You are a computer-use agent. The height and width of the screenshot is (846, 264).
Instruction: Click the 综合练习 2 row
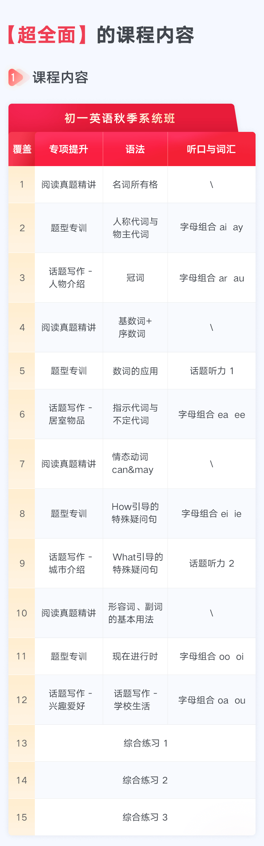[145, 780]
